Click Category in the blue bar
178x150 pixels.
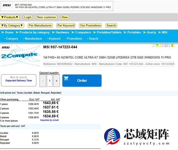[12, 39]
